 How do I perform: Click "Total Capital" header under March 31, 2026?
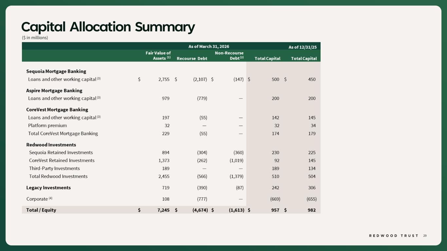(268, 59)
